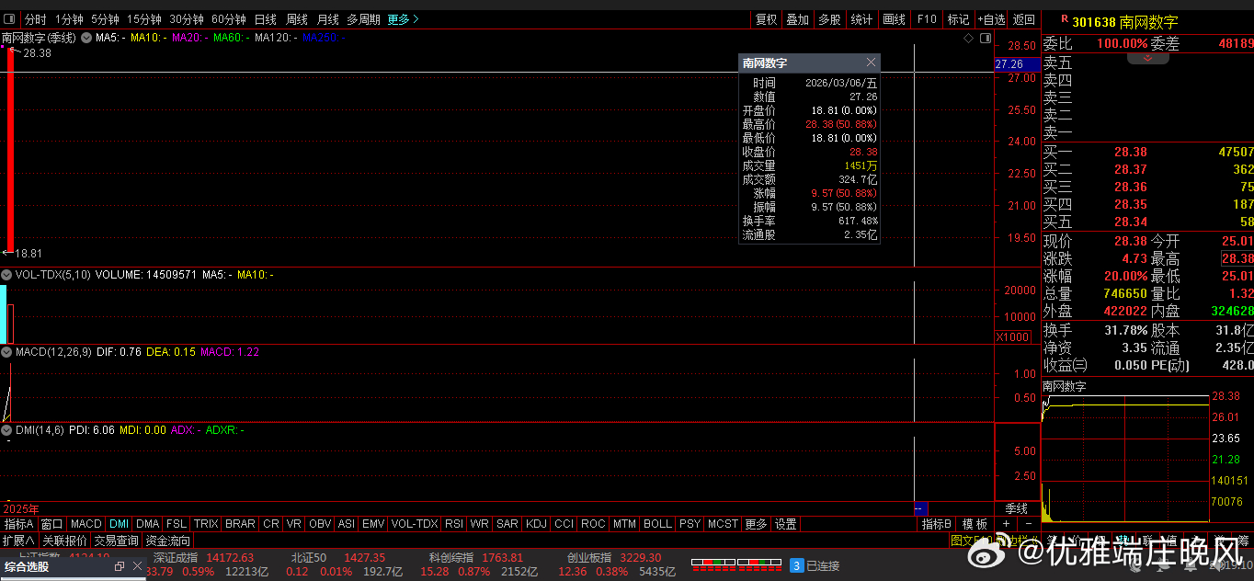Select the 5分钟 period

pos(105,19)
